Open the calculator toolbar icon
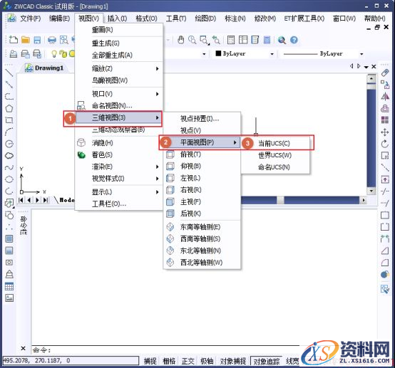The height and width of the screenshot is (368, 395). [267, 40]
